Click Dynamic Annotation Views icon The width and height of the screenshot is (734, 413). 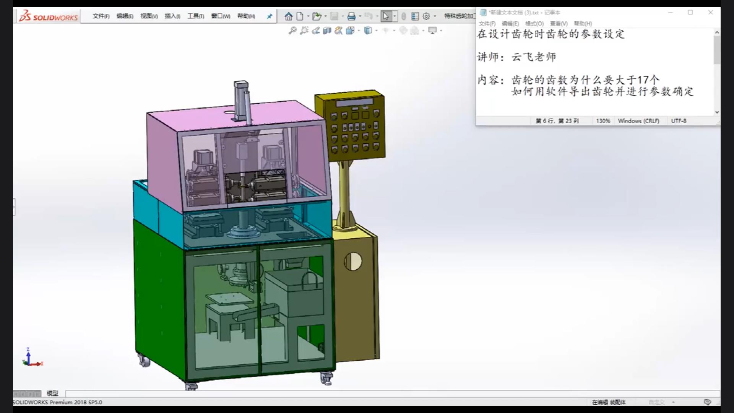click(338, 31)
